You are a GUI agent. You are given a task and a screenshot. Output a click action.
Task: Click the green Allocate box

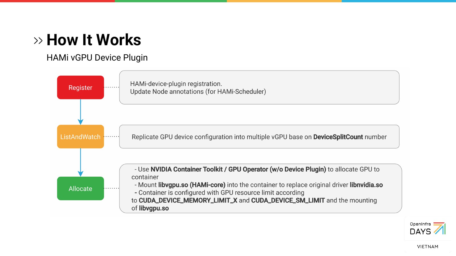pos(80,188)
